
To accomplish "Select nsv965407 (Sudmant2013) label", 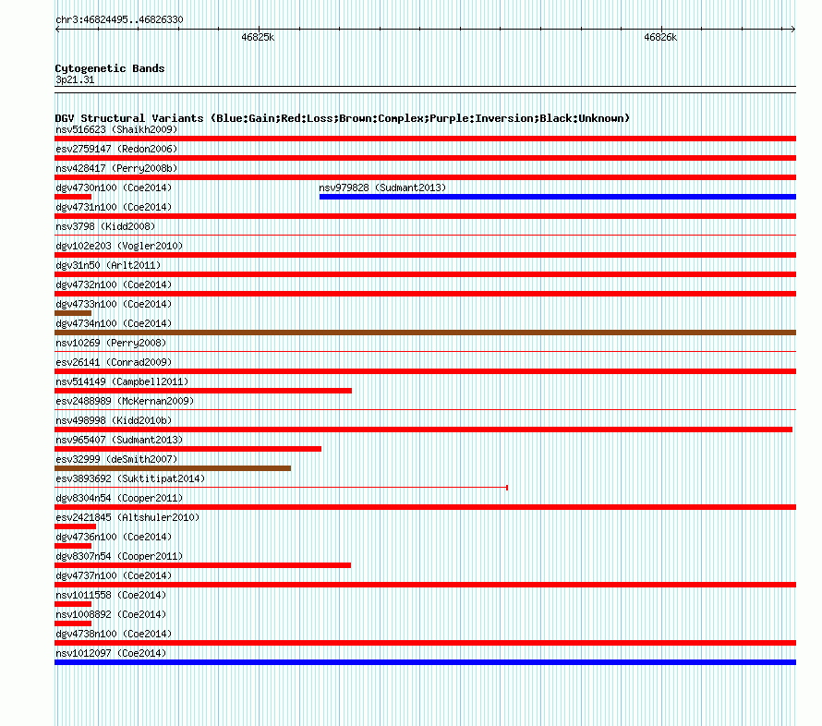I will click(x=119, y=440).
